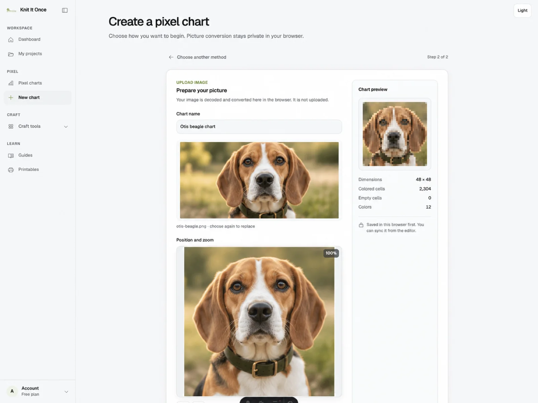This screenshot has width=538, height=403.
Task: Click the 48 × 48 dimensions value
Action: [423, 180]
